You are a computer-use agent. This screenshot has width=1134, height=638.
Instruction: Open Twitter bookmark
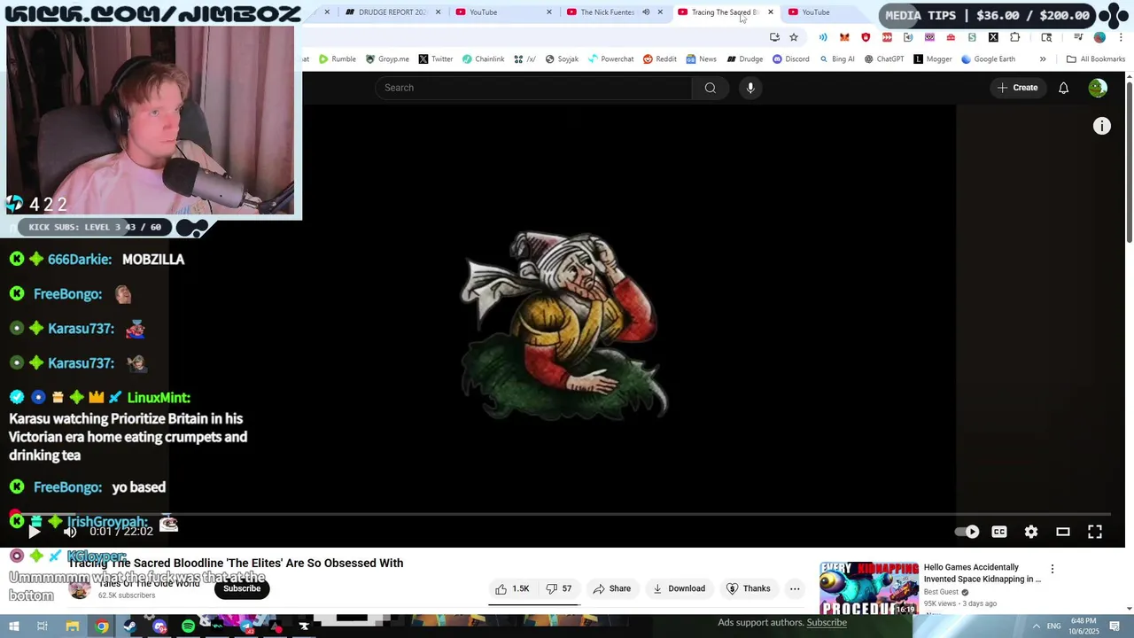[435, 59]
